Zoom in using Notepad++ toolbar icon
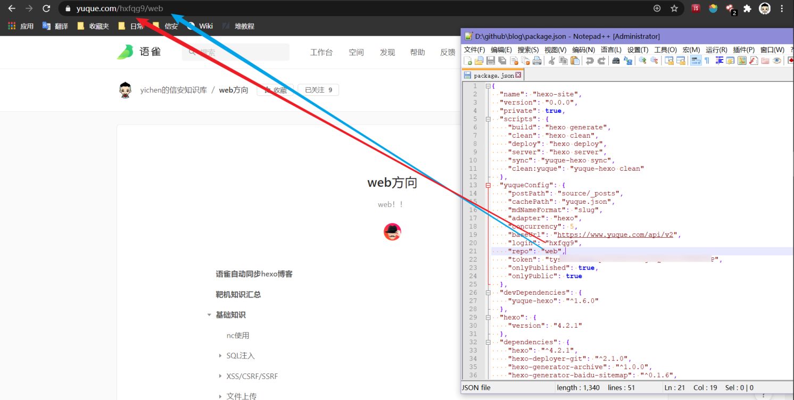Viewport: 794px width, 400px height. tap(642, 61)
